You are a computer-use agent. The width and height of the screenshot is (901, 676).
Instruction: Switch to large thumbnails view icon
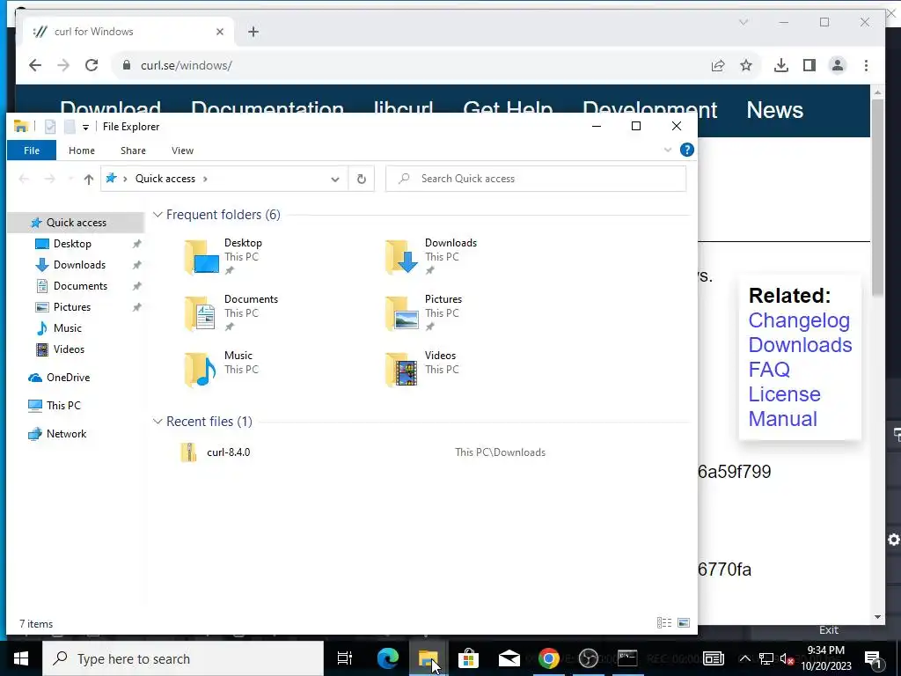pos(683,623)
